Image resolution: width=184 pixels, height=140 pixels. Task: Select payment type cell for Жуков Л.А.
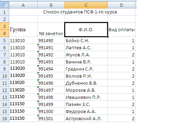pyautogui.click(x=121, y=55)
